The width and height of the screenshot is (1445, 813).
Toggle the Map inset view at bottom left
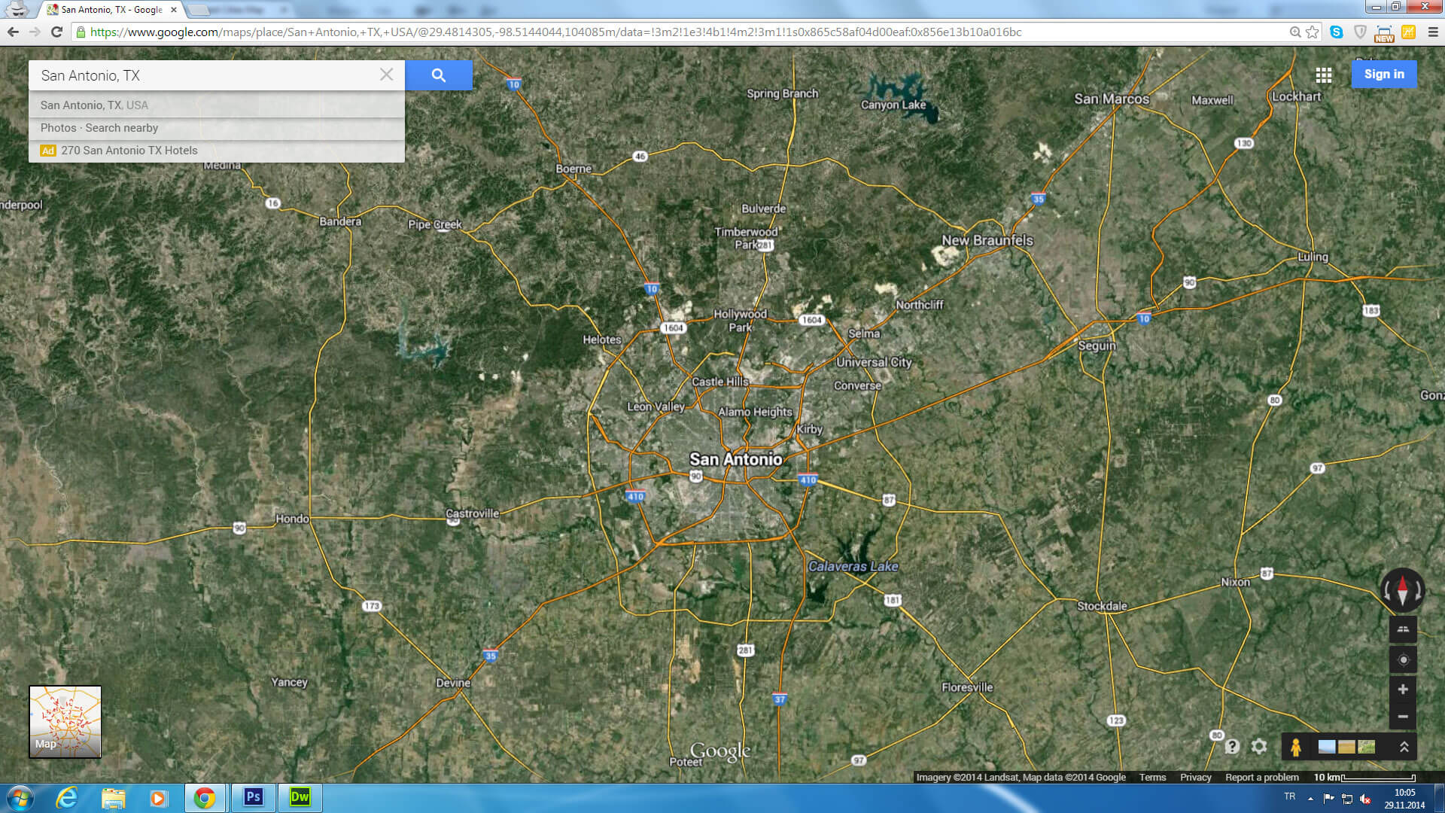click(65, 720)
